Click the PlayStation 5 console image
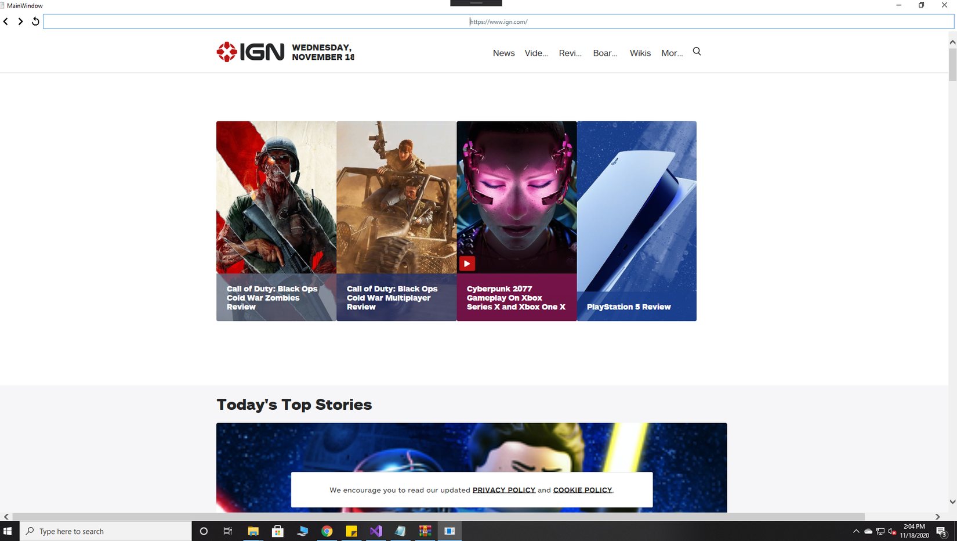The height and width of the screenshot is (541, 957). [637, 206]
